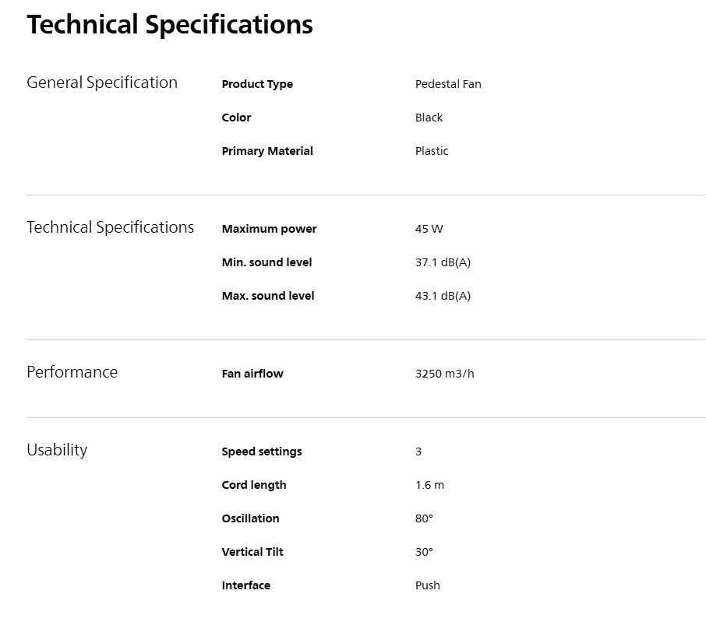Click the Interface Push value
The height and width of the screenshot is (629, 706).
click(x=427, y=585)
